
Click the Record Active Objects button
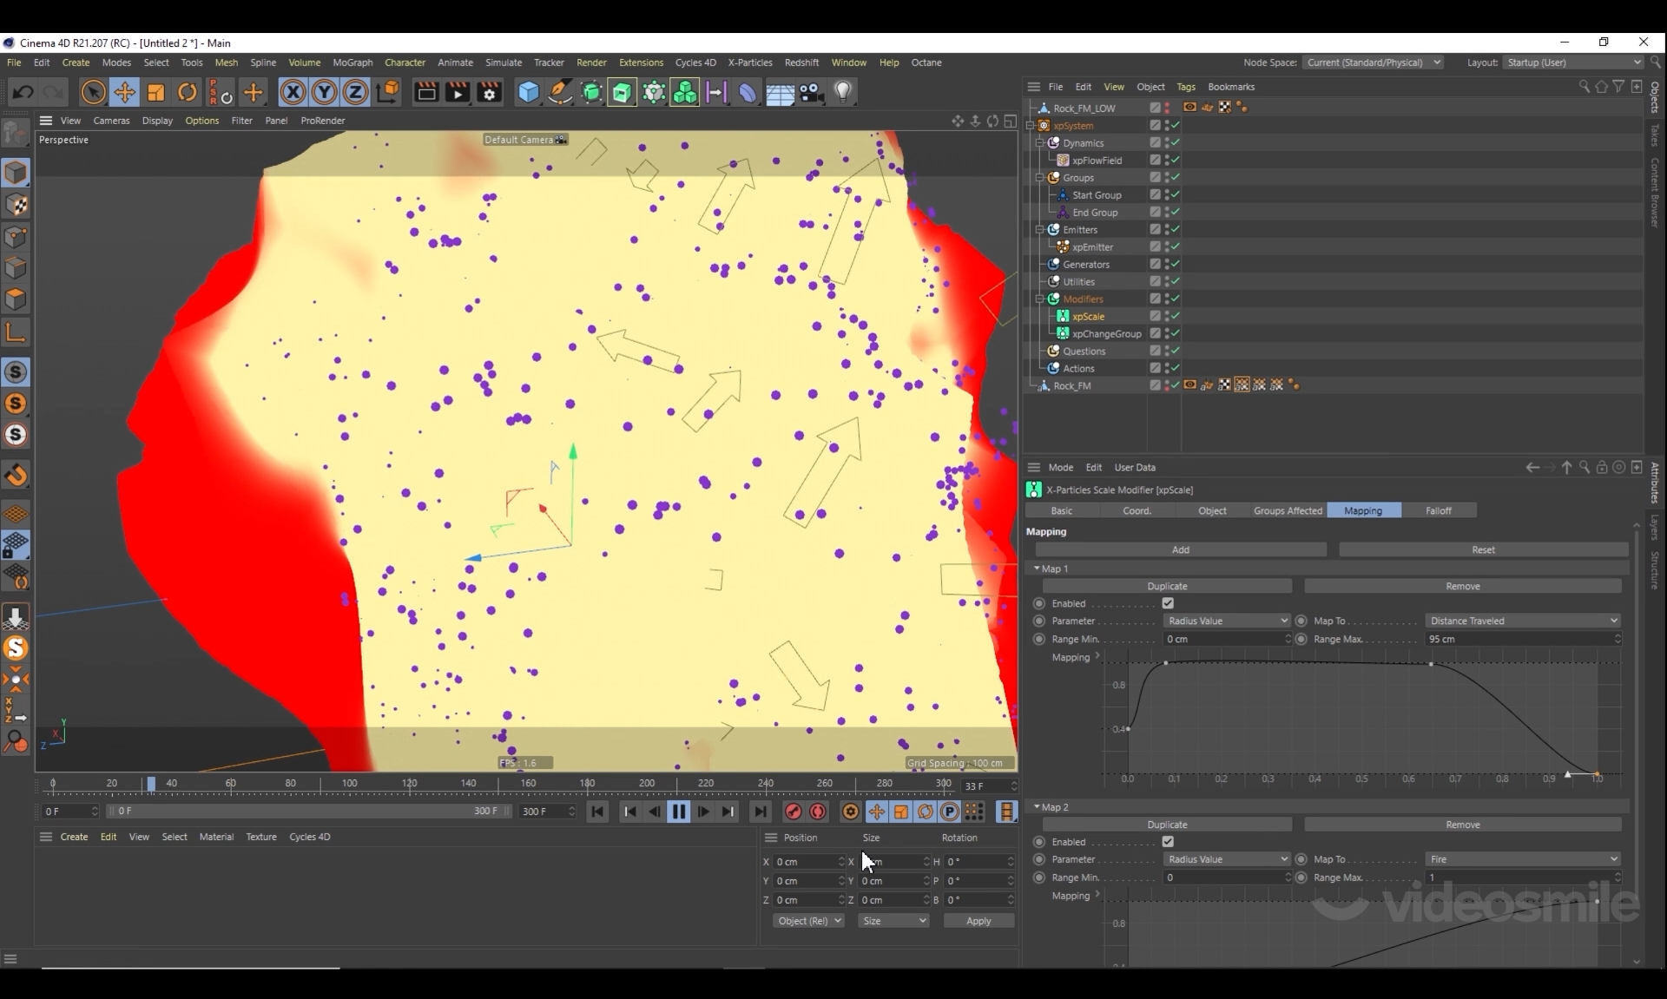click(793, 812)
